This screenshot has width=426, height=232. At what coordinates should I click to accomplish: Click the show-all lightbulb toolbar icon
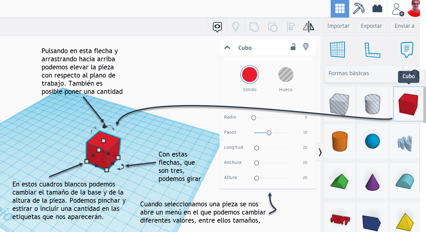point(235,27)
